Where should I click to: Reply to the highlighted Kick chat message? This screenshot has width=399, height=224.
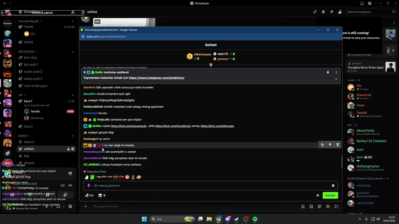click(322, 145)
